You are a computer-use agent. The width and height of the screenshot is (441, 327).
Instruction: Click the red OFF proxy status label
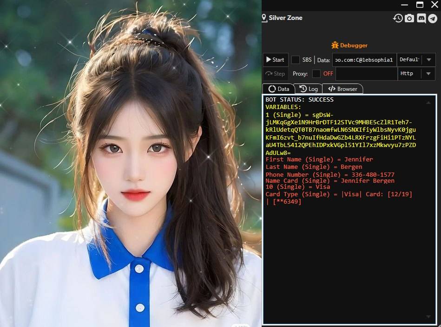tap(328, 74)
